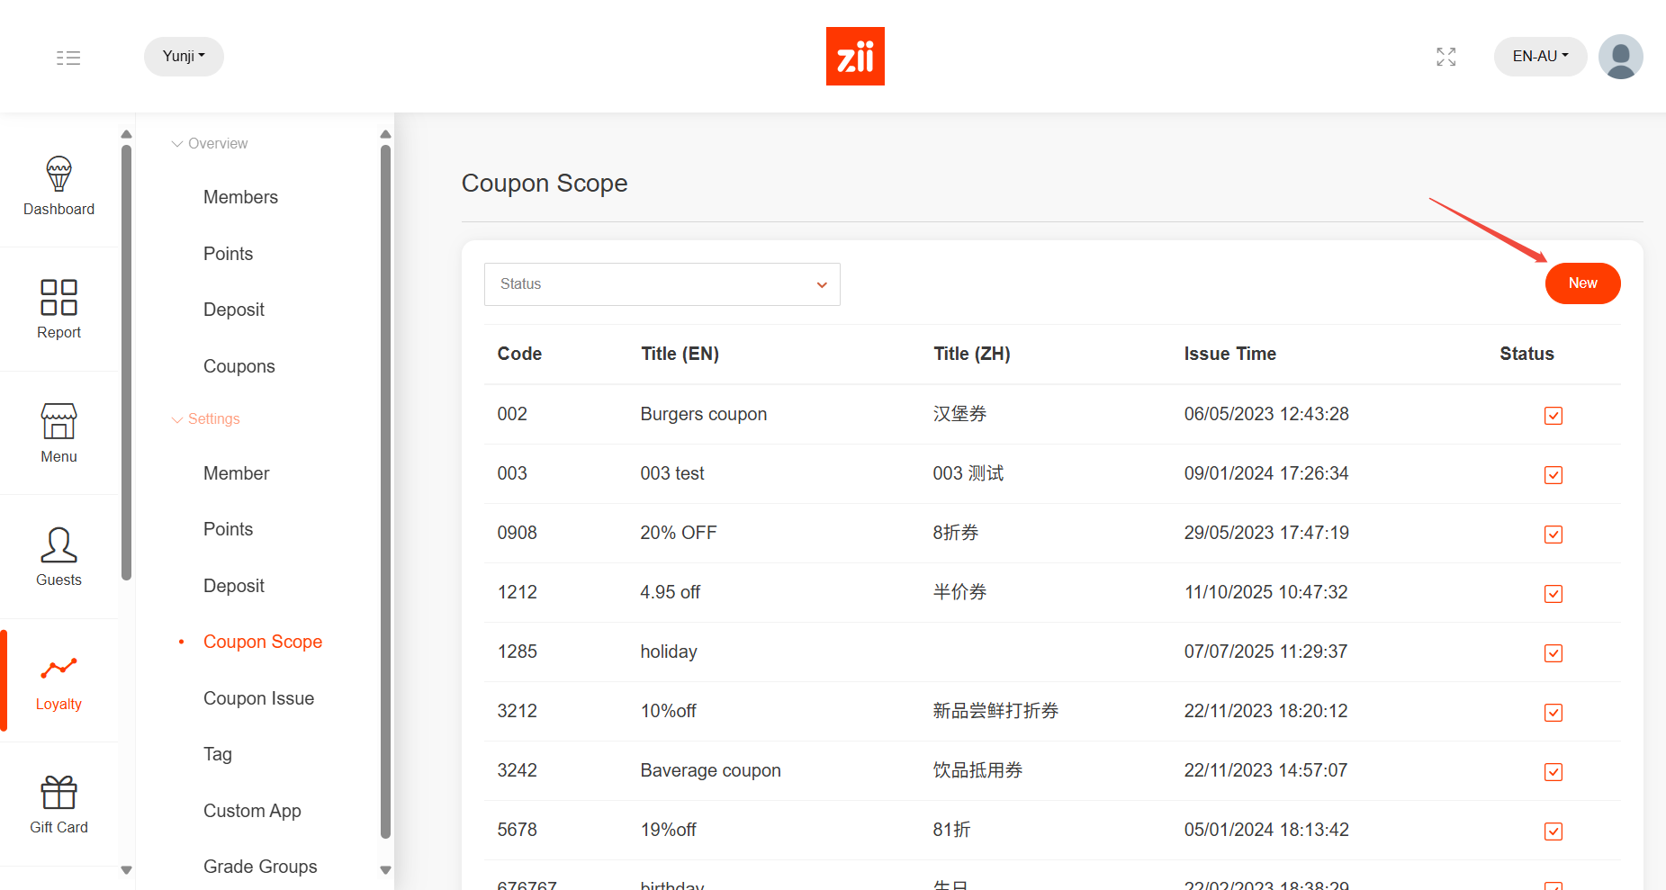This screenshot has width=1666, height=890.
Task: Open the user profile avatar
Action: (1620, 57)
